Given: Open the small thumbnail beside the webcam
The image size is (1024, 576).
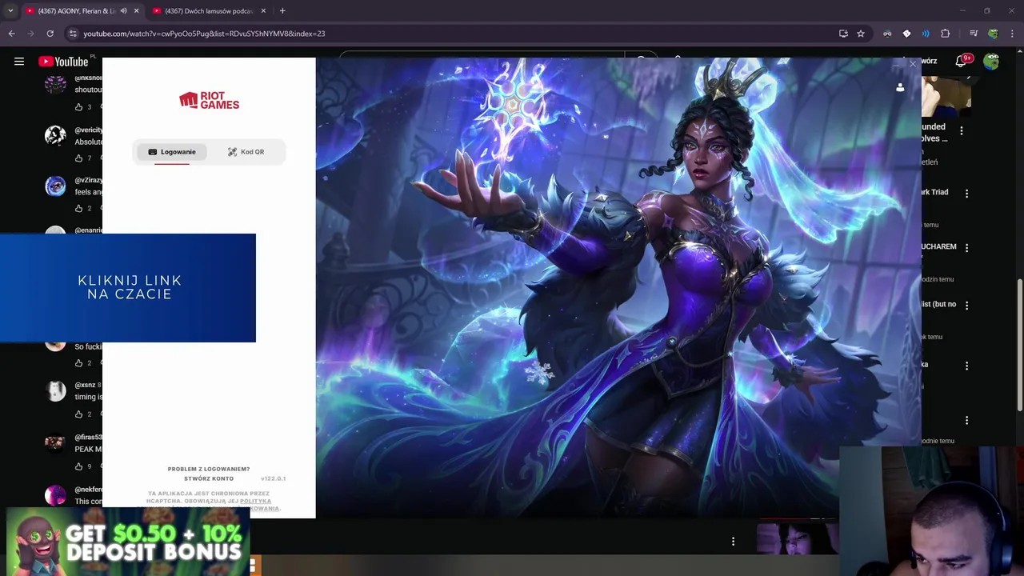Looking at the screenshot, I should 798,538.
